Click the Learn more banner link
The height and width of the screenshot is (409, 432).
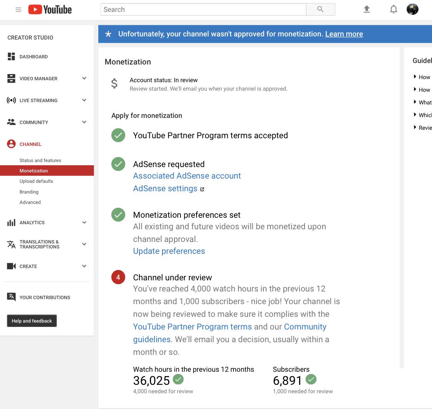click(x=344, y=34)
